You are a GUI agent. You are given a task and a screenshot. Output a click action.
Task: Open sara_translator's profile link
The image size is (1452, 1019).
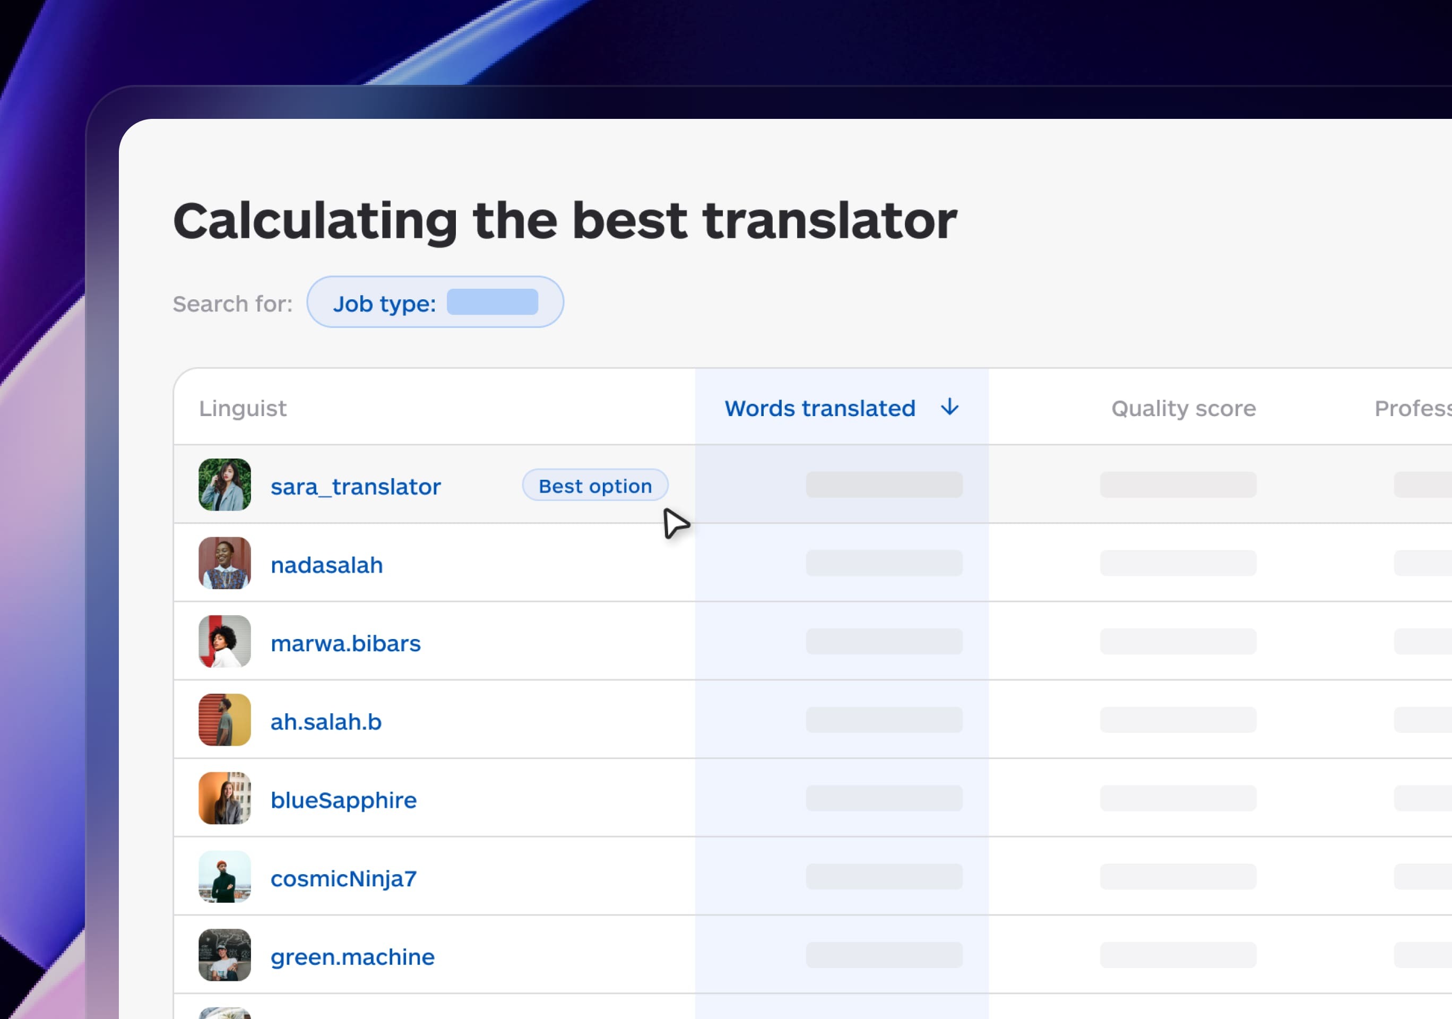(x=356, y=486)
